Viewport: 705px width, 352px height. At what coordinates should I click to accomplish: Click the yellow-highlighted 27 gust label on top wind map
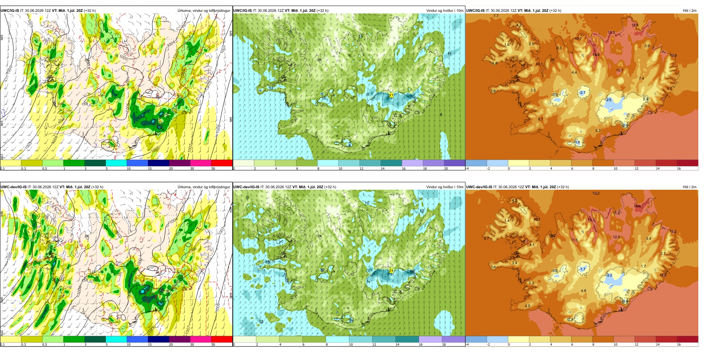point(391,95)
